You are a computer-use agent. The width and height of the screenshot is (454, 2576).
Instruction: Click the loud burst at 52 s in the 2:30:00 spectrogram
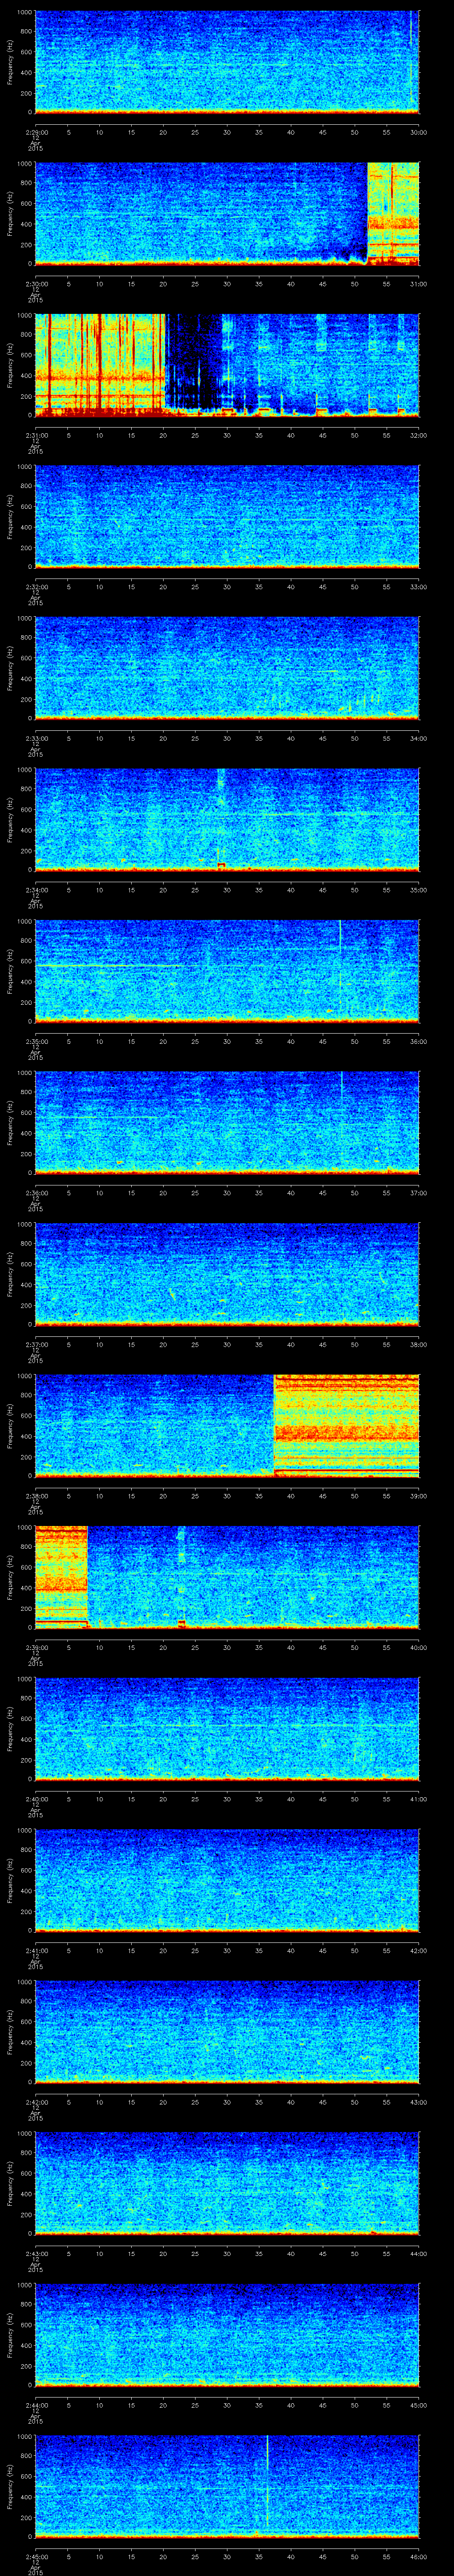[393, 213]
